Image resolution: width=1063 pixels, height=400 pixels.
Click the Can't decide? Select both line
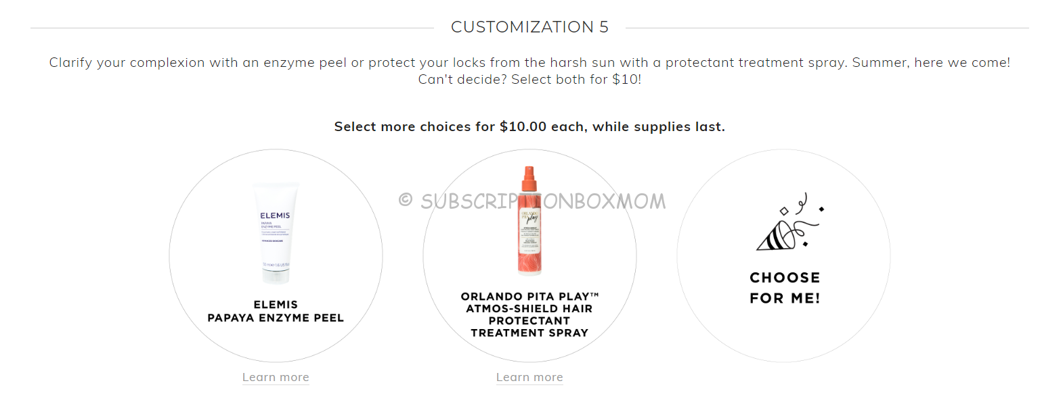pyautogui.click(x=529, y=79)
